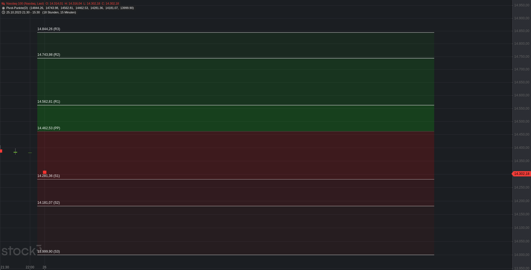Select the 14.743,98 (R2) pivot line label
The image size is (531, 270).
point(49,55)
